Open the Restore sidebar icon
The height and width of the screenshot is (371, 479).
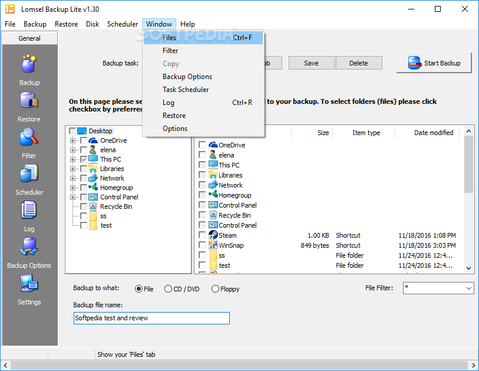click(x=29, y=100)
